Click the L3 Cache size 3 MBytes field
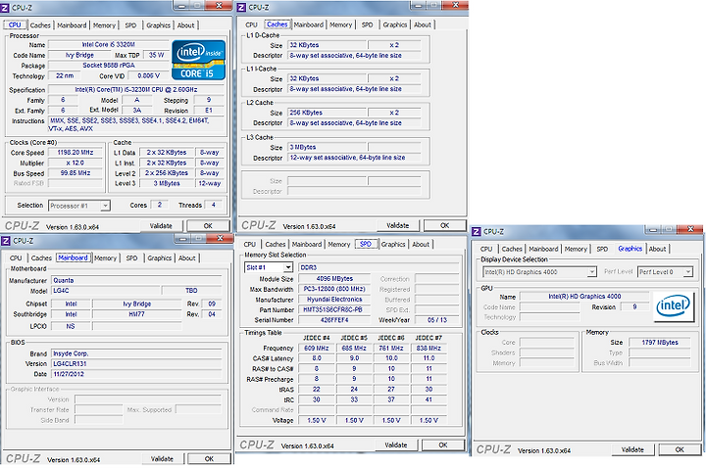 click(327, 147)
